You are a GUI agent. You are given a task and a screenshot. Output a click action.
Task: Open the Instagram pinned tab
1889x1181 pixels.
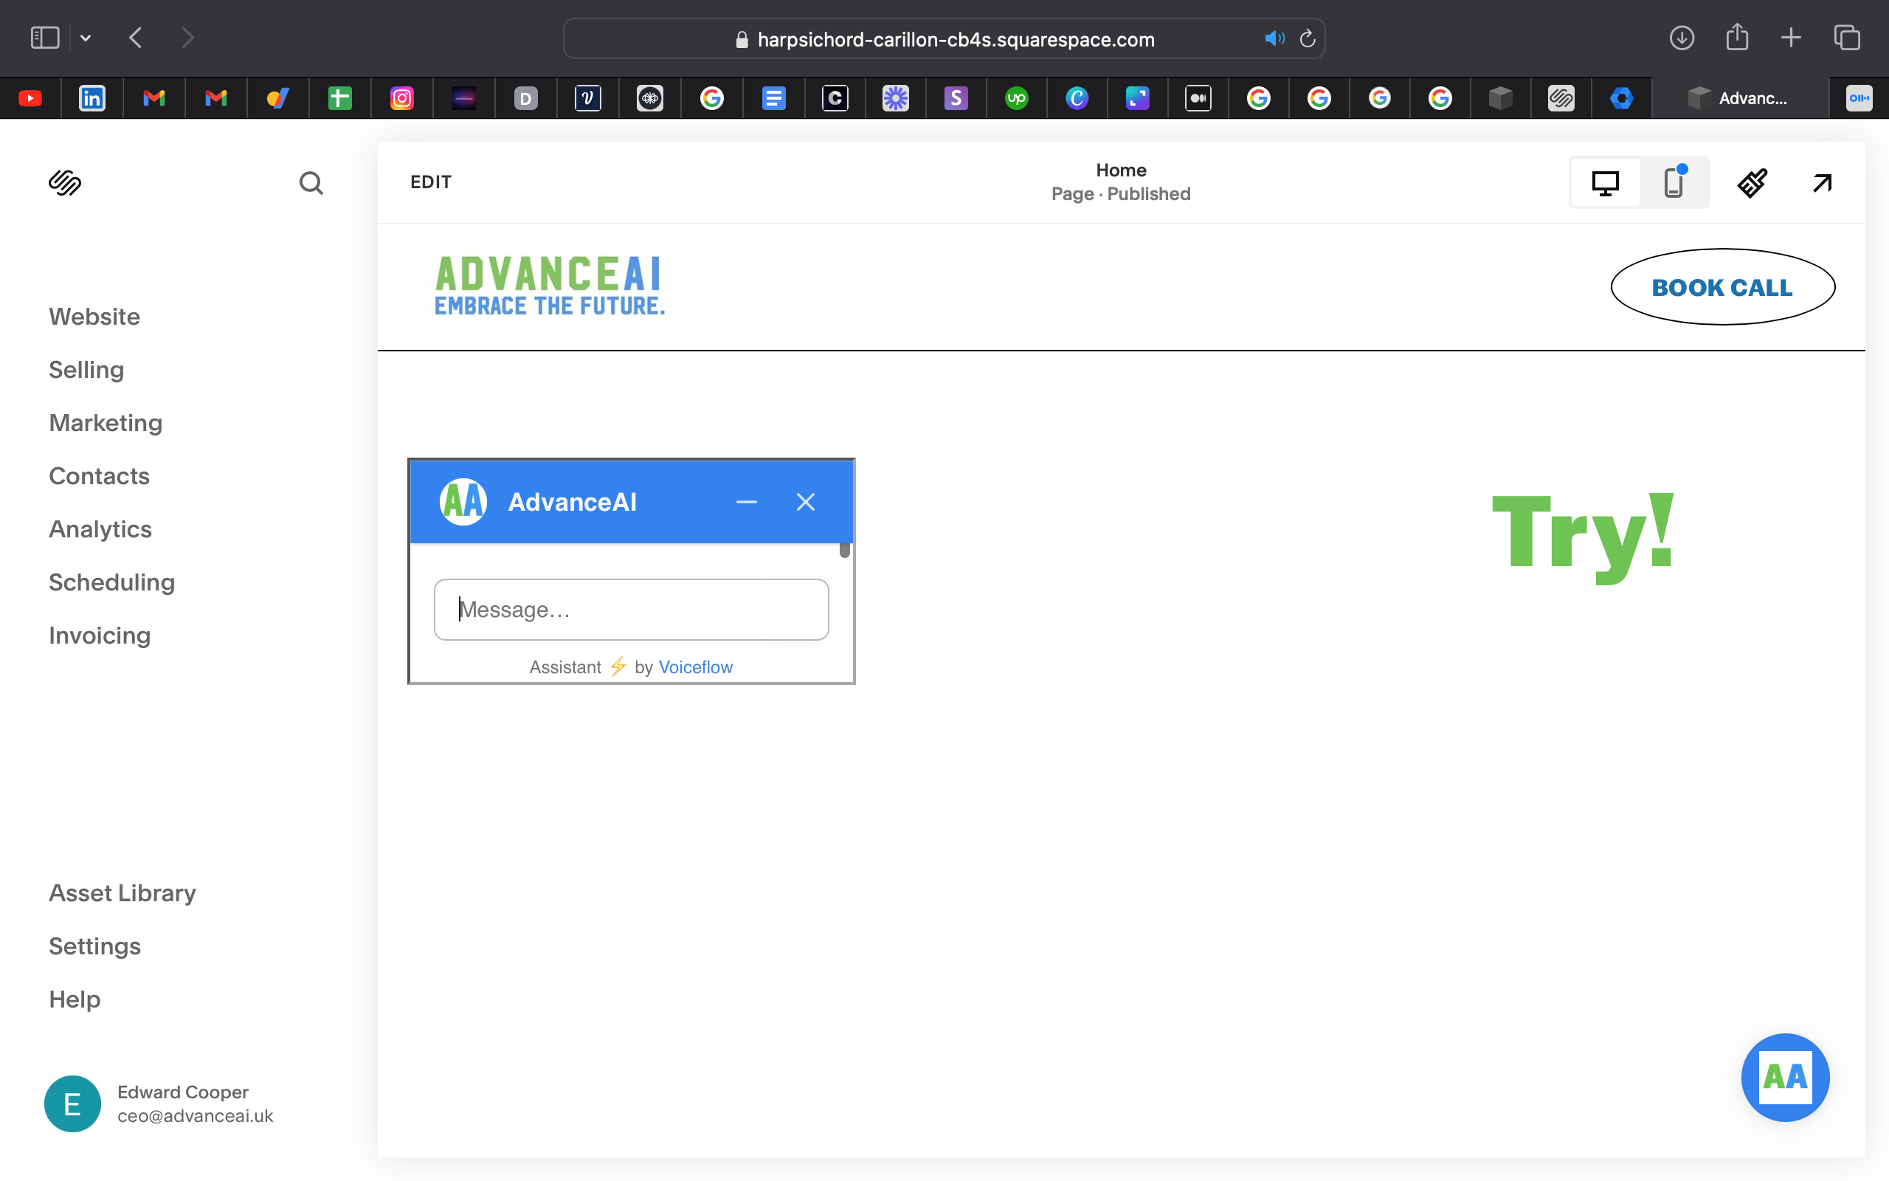(402, 98)
